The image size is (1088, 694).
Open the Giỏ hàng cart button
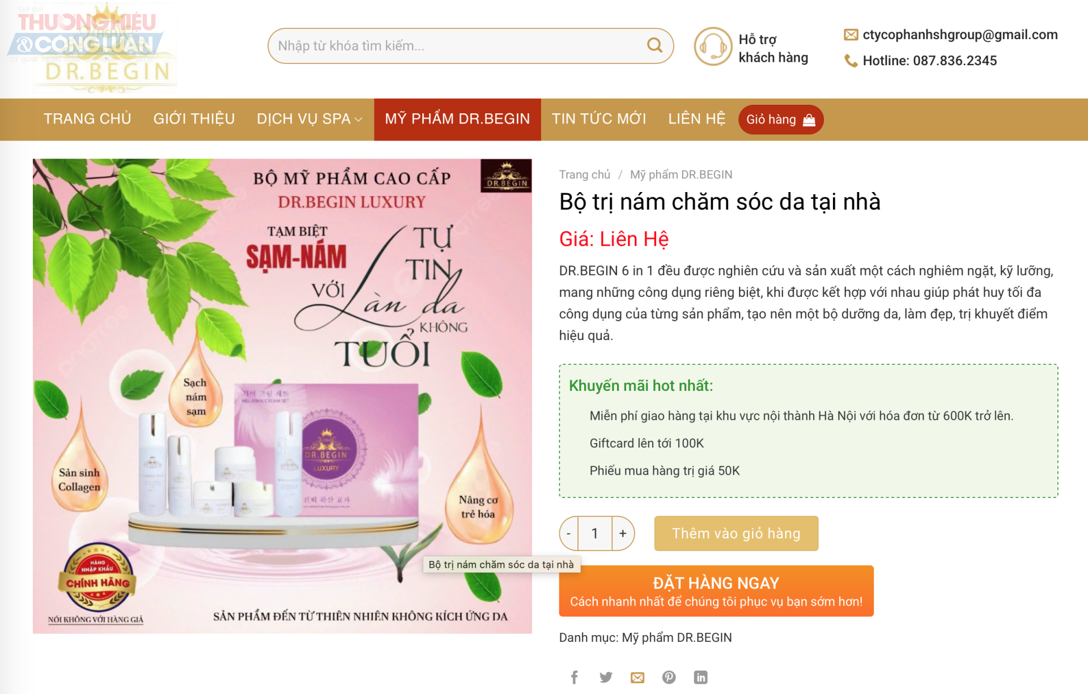pos(781,120)
